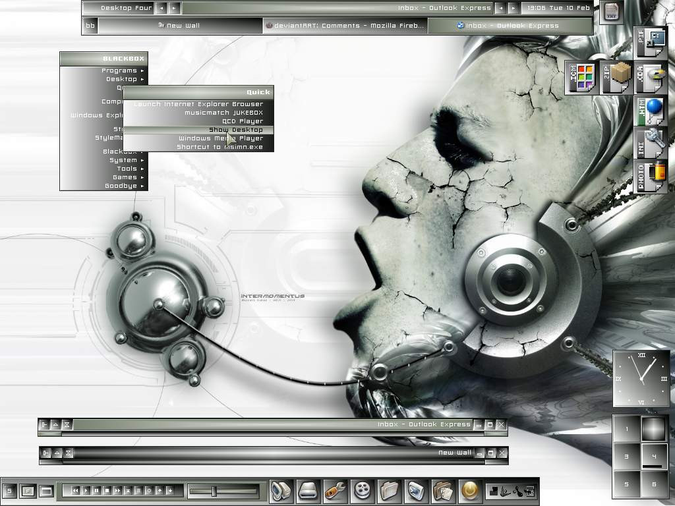Image resolution: width=675 pixels, height=506 pixels.
Task: Switch to New Wall task in taskbar
Action: (180, 26)
